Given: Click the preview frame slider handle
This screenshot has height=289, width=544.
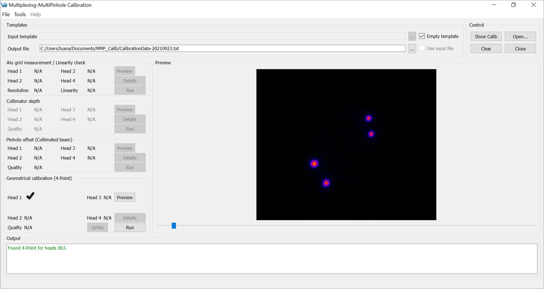Looking at the screenshot, I should [174, 226].
